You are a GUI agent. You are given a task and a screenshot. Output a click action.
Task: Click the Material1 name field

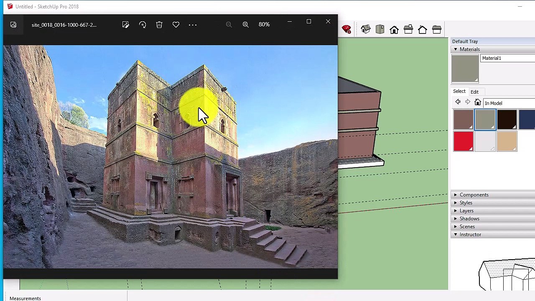pos(508,59)
